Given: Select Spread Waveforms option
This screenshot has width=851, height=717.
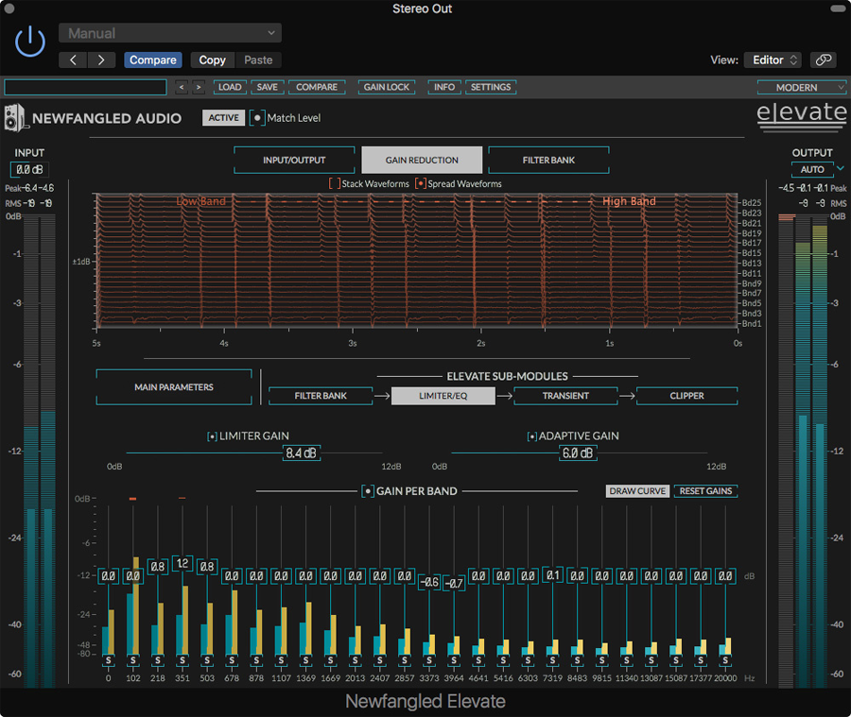Looking at the screenshot, I should [x=420, y=184].
